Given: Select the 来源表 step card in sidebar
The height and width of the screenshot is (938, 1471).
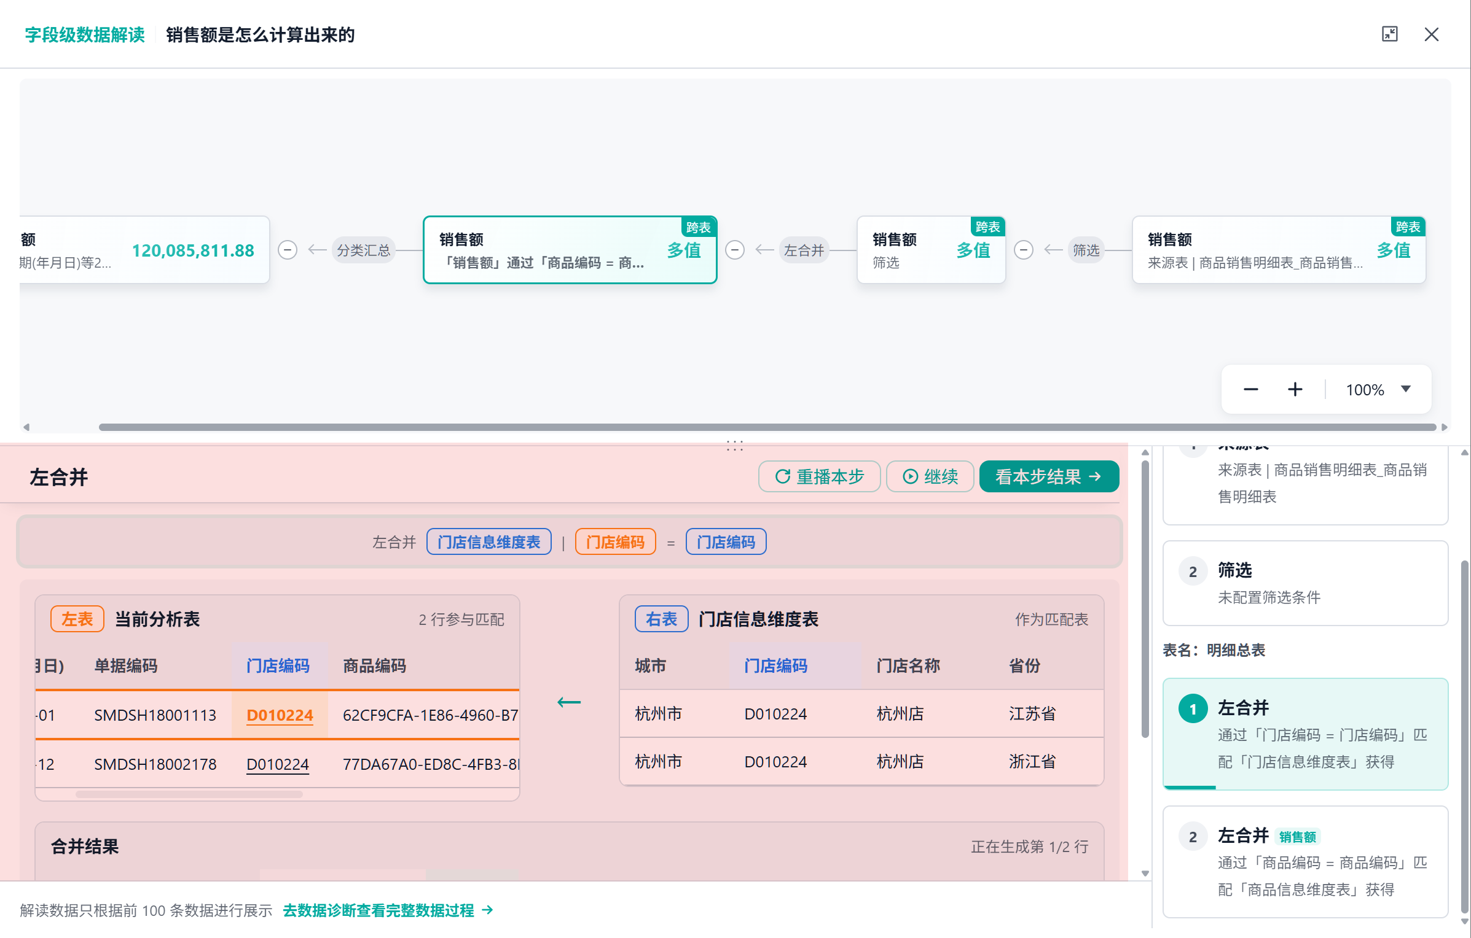Looking at the screenshot, I should coord(1305,485).
